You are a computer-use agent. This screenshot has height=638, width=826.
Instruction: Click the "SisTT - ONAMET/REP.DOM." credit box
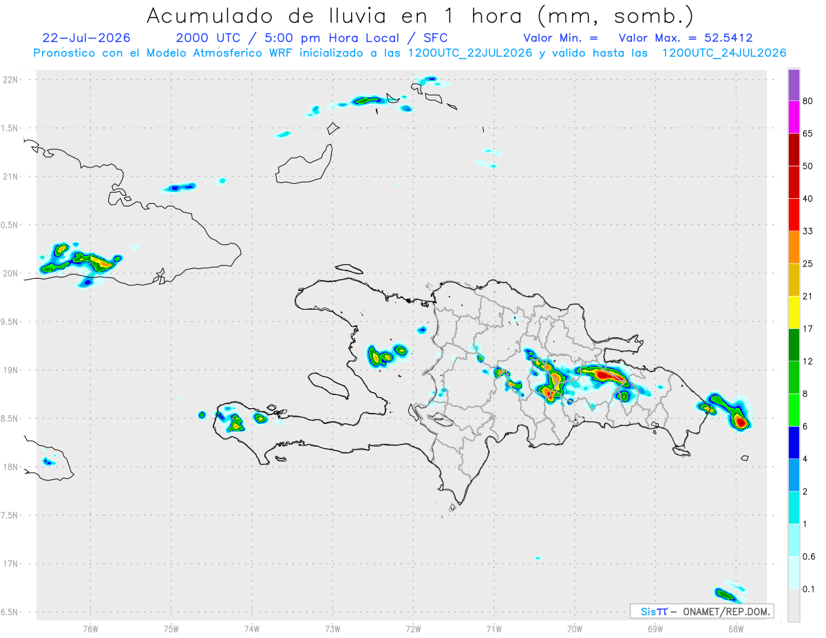pyautogui.click(x=702, y=611)
